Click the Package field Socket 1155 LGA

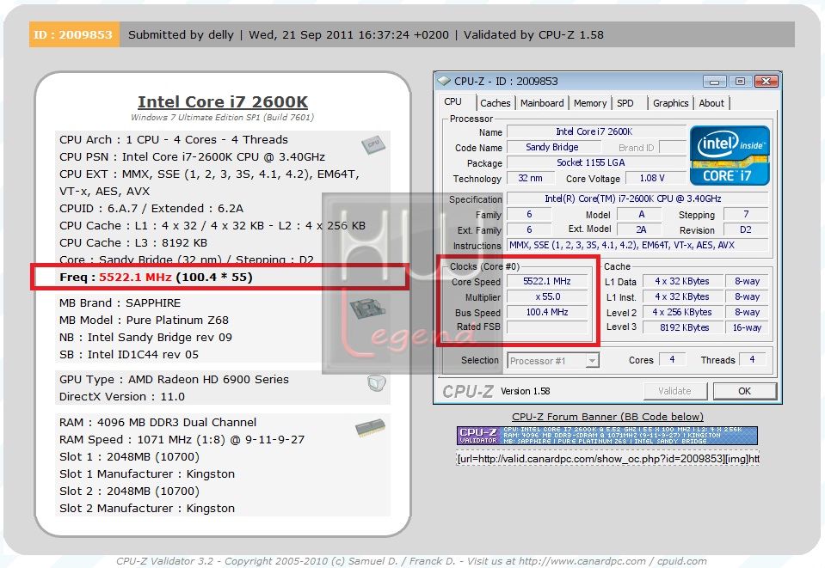[596, 163]
